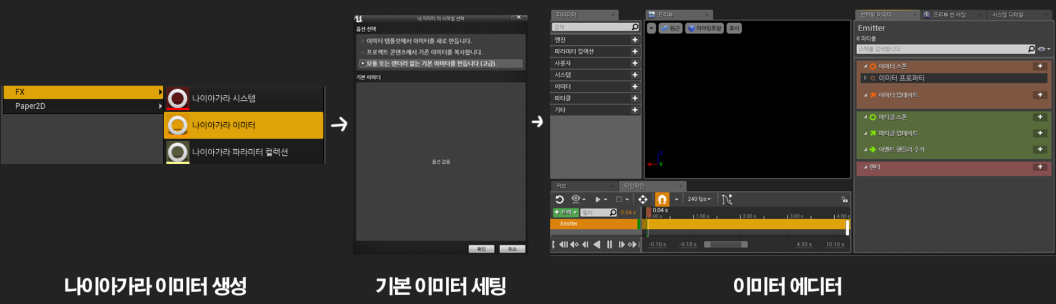Switch to the 선택된 이미터 tab
Screen dimensions: 1056x304
click(x=887, y=15)
